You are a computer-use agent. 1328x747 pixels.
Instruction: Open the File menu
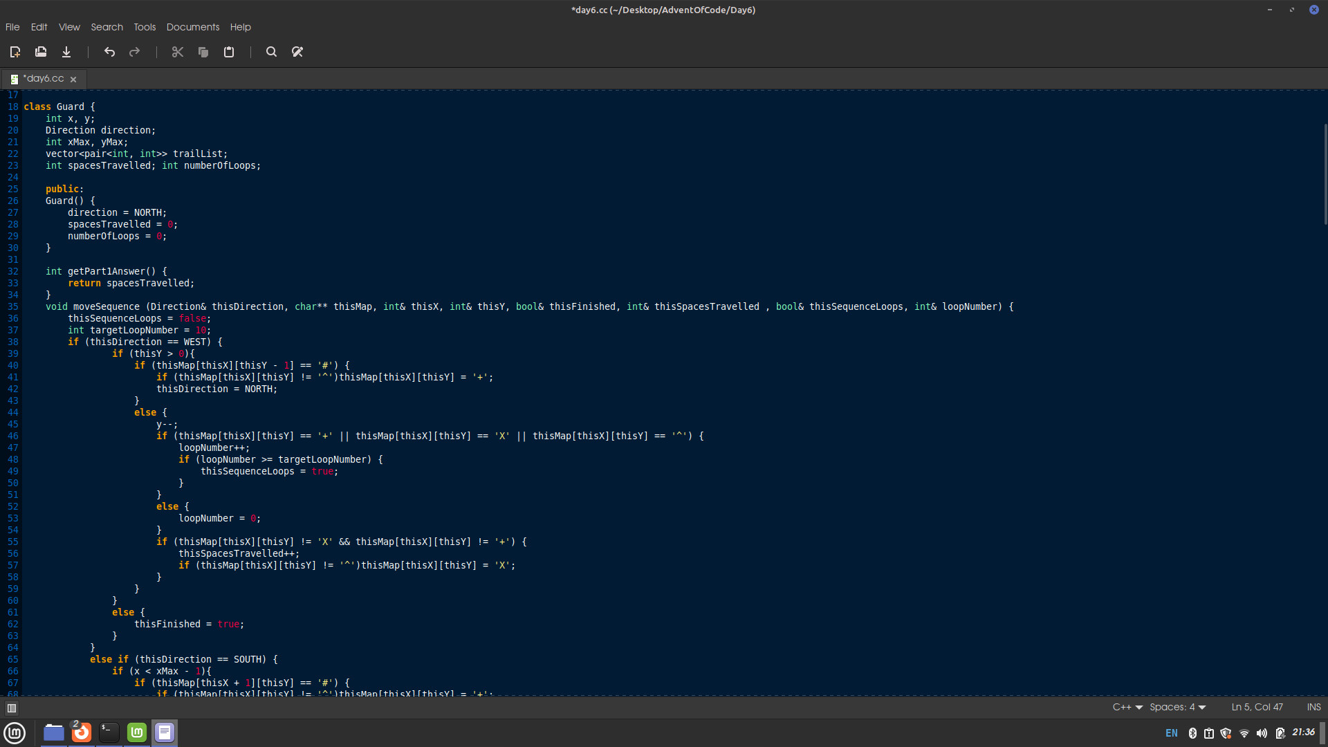click(x=12, y=27)
